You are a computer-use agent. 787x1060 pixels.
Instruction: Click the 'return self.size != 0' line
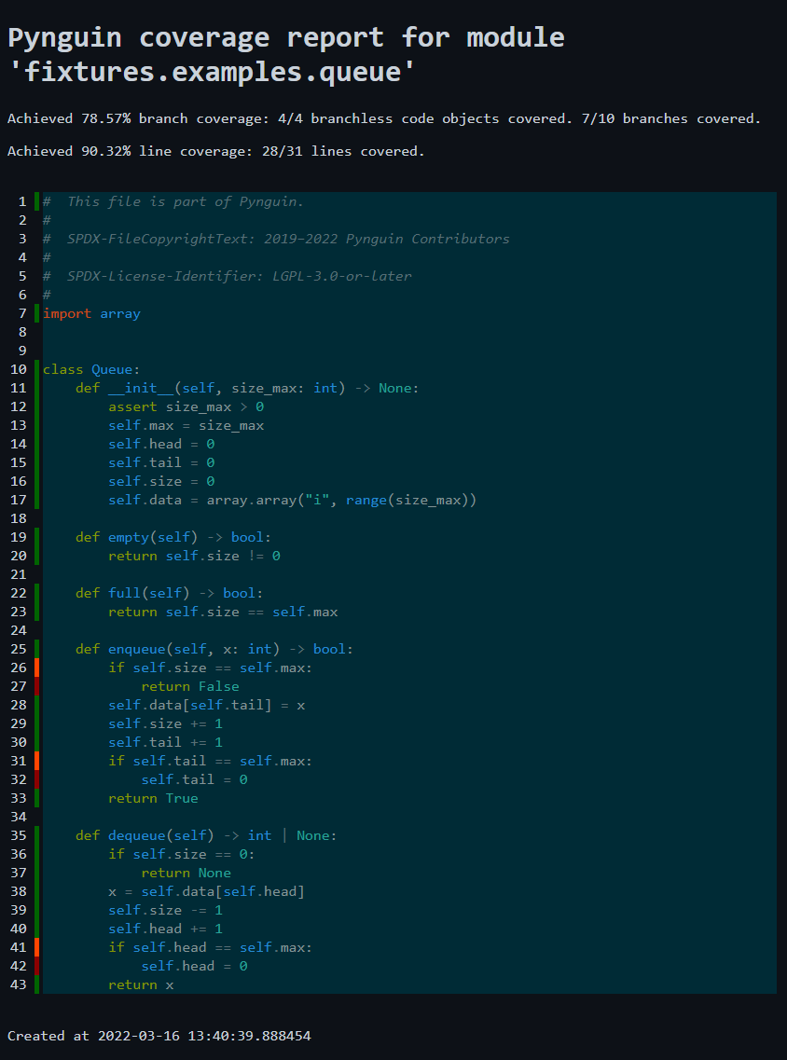[x=194, y=556]
